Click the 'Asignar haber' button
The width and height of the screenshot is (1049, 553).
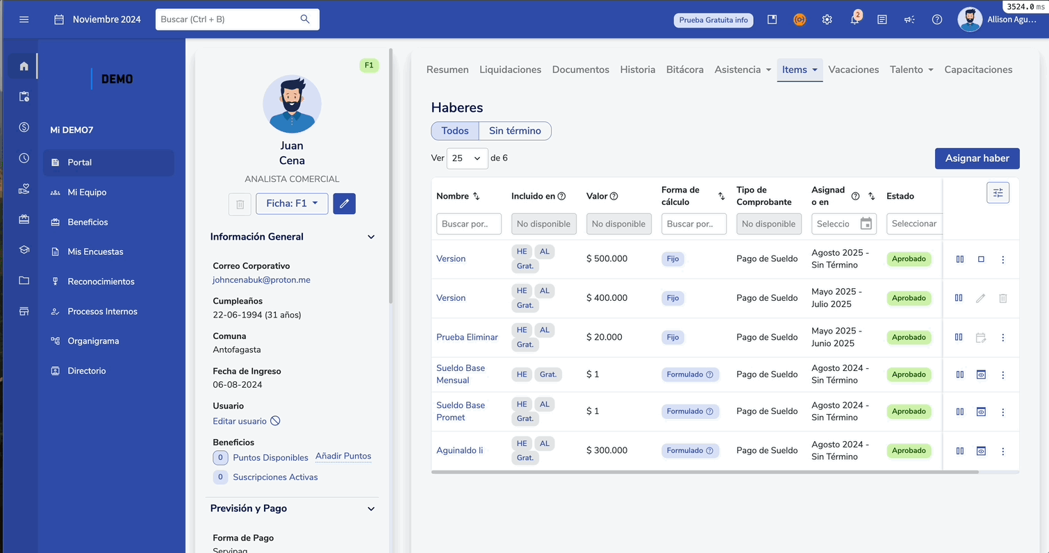tap(977, 158)
